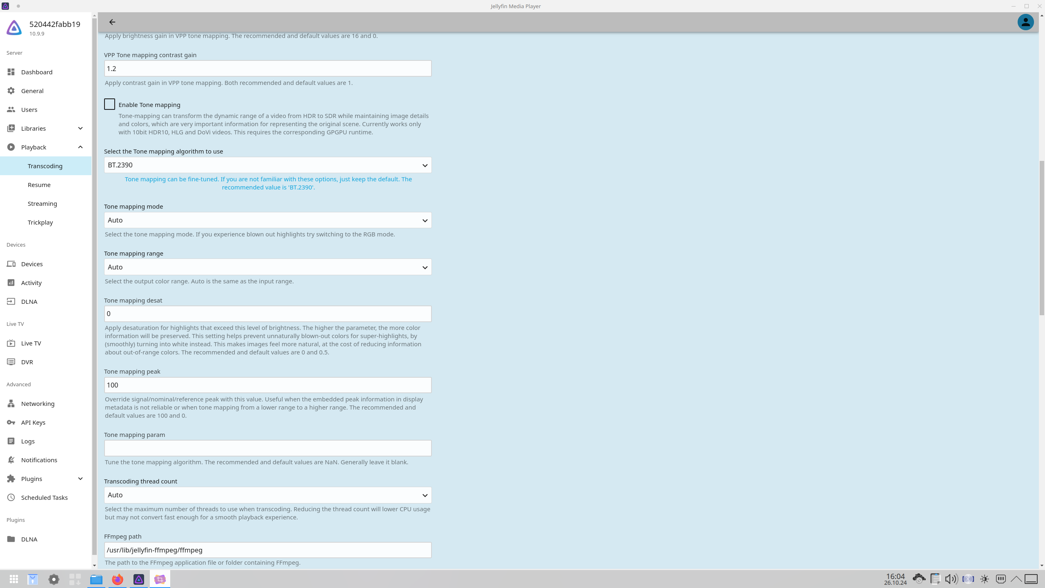Open the Transcoding thread count dropdown
Screen dimensions: 1045x588
[267, 495]
